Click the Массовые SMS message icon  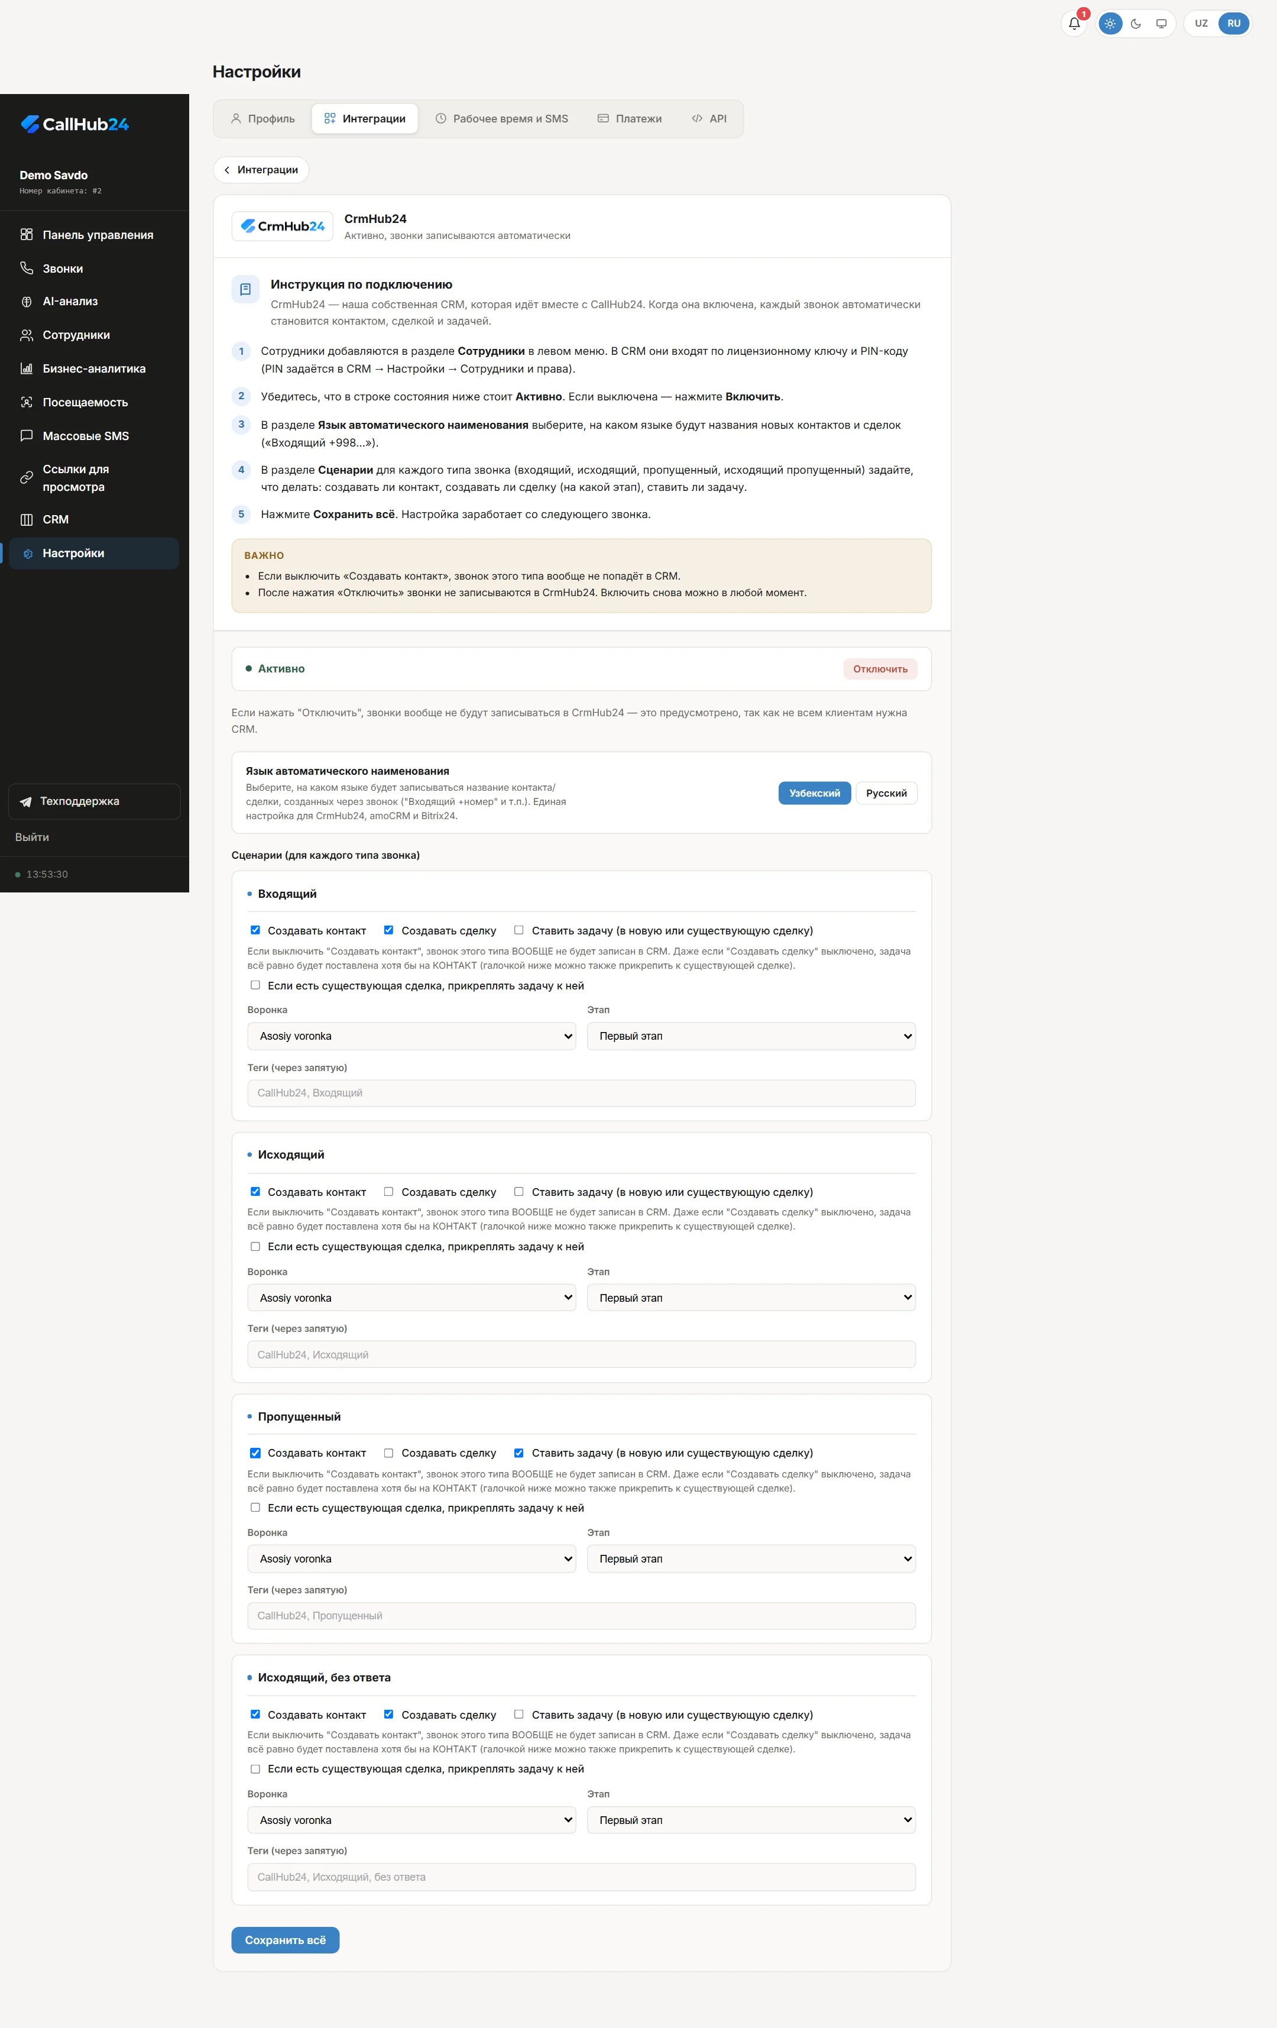click(x=27, y=436)
